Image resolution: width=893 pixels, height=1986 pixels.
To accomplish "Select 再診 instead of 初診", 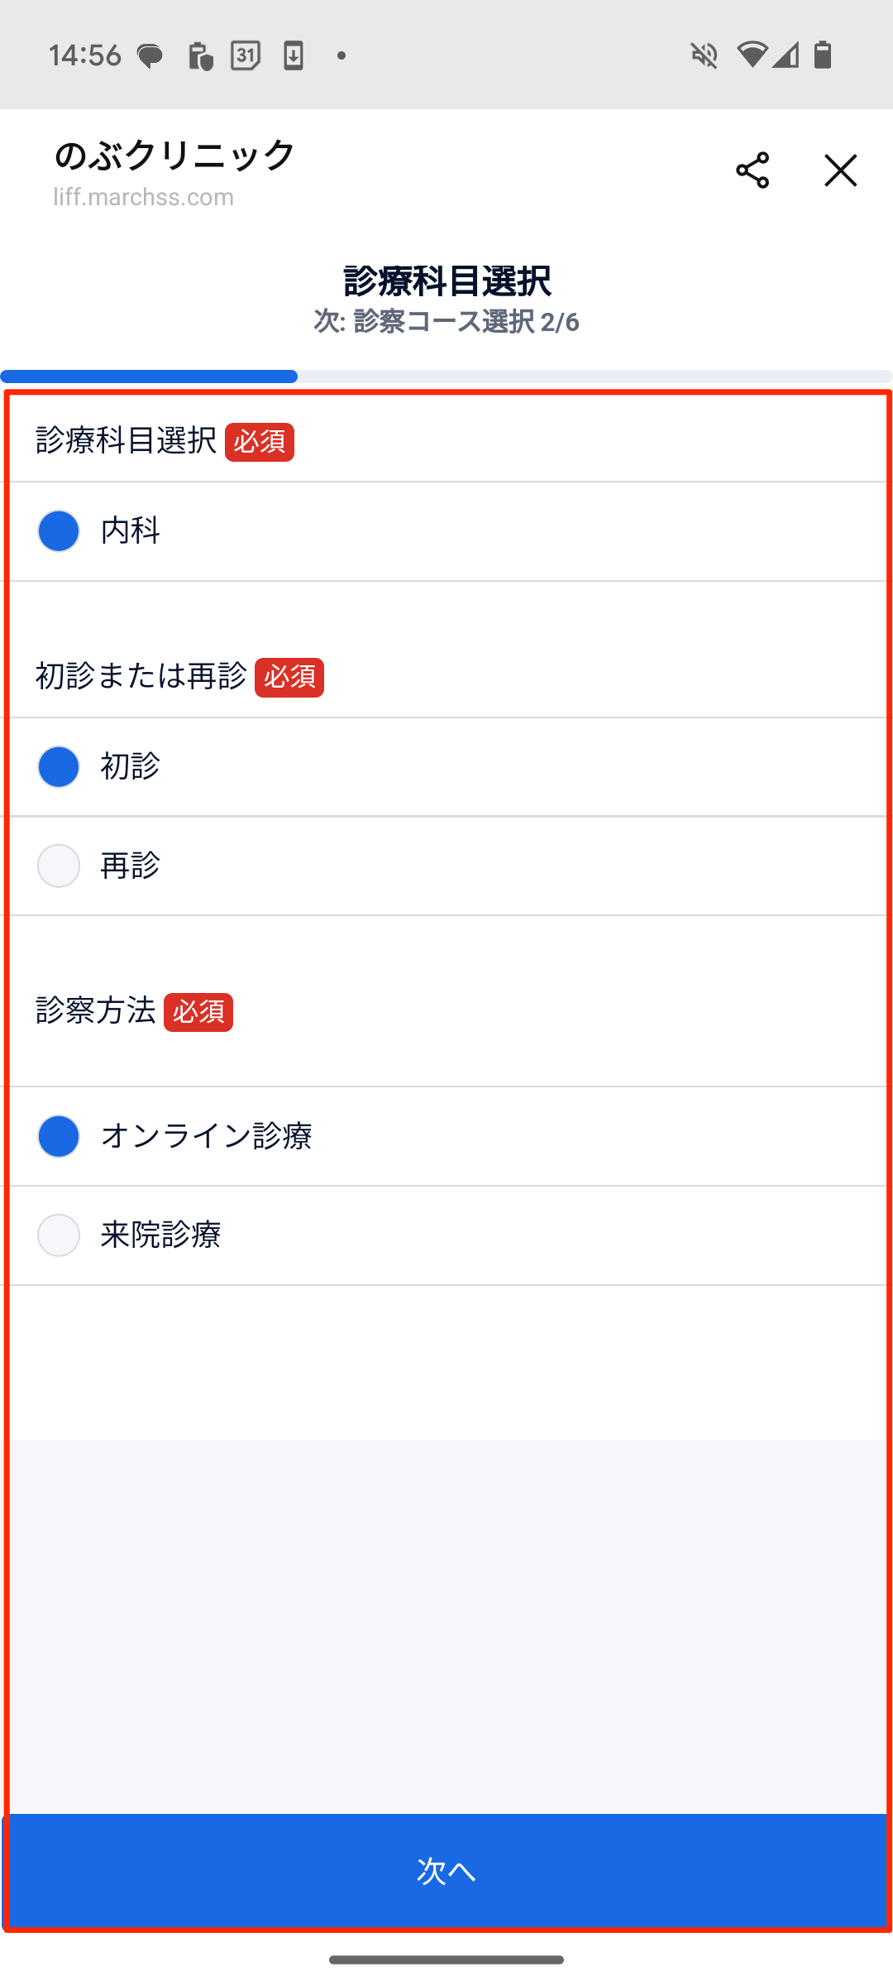I will click(x=58, y=866).
